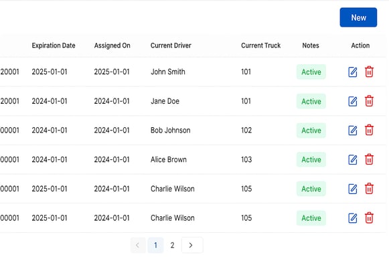Delete the Alice Brown entry
This screenshot has width=389, height=259.
(x=369, y=159)
